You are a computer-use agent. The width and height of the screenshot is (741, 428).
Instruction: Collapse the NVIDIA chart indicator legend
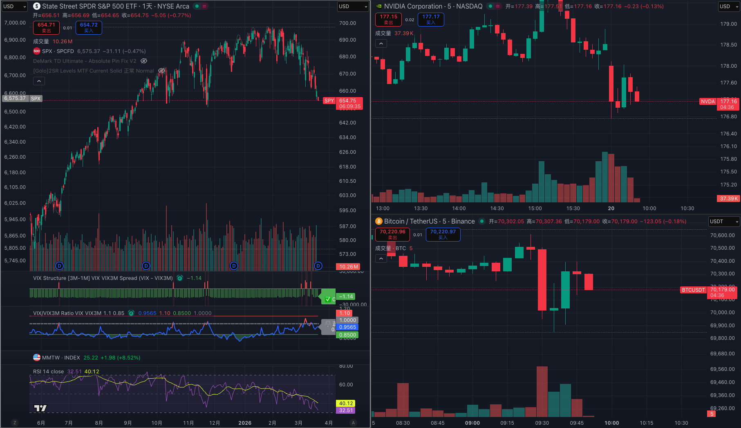(x=381, y=43)
